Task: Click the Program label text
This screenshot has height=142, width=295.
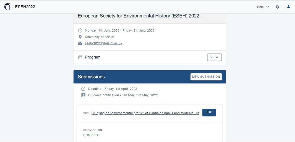Action: coord(93,57)
